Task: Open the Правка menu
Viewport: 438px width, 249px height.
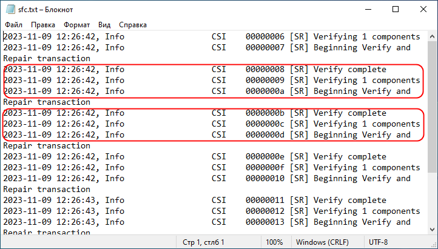Action: (43, 25)
